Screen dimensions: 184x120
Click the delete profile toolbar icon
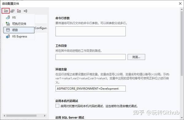19,11
